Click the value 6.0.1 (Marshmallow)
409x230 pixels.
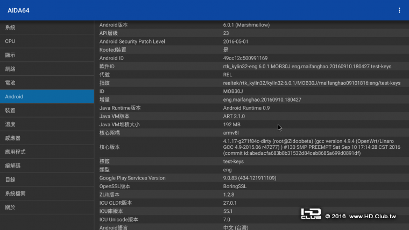tap(246, 25)
